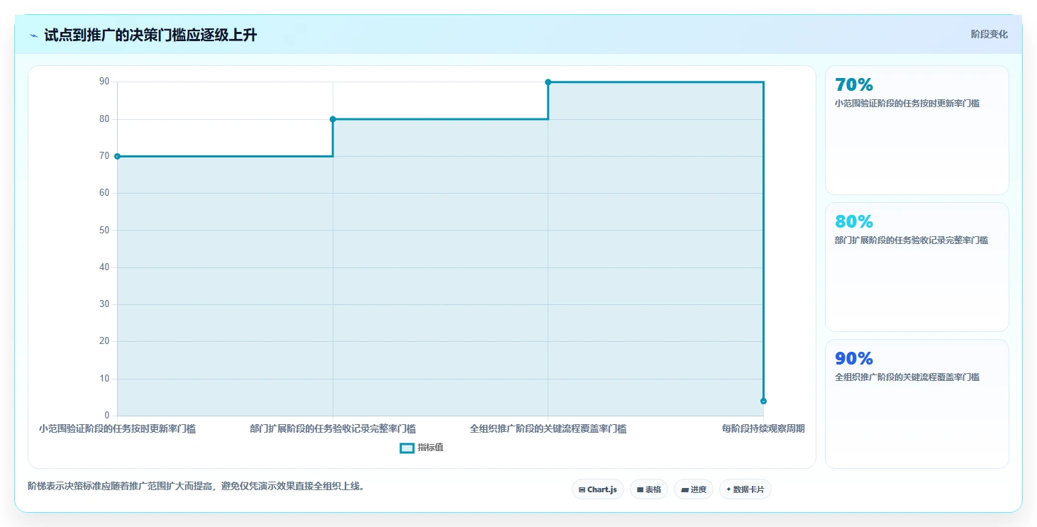The height and width of the screenshot is (527, 1037).
Task: Click the 70% card value
Action: point(854,85)
